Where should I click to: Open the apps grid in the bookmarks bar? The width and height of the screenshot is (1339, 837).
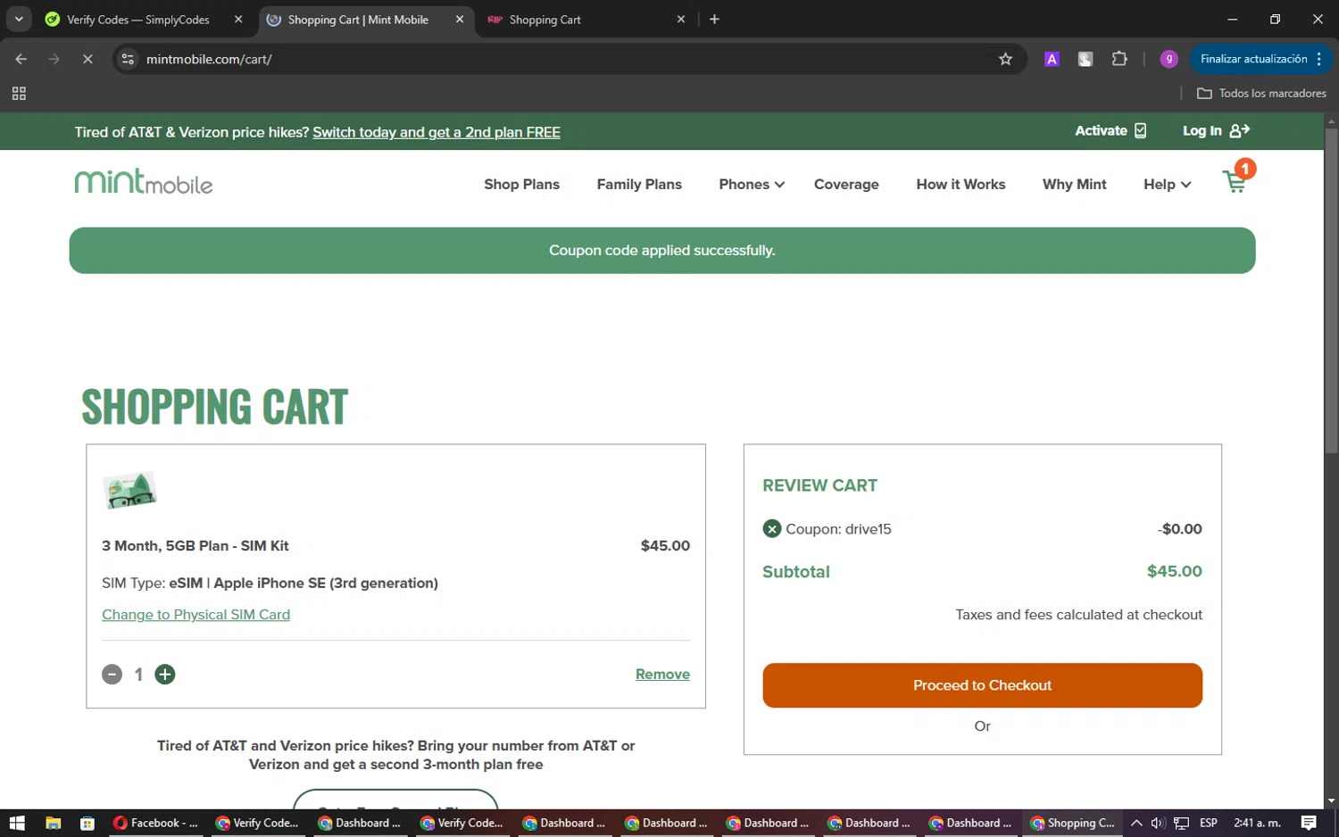(19, 93)
